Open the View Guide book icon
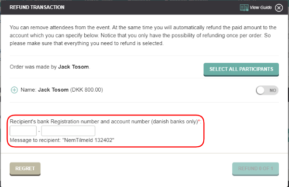Screen dimensions: 289x187 pos(244,8)
